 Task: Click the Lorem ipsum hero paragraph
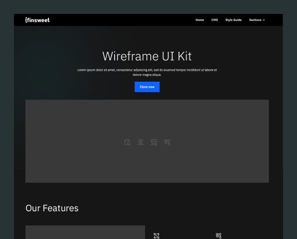(x=147, y=72)
